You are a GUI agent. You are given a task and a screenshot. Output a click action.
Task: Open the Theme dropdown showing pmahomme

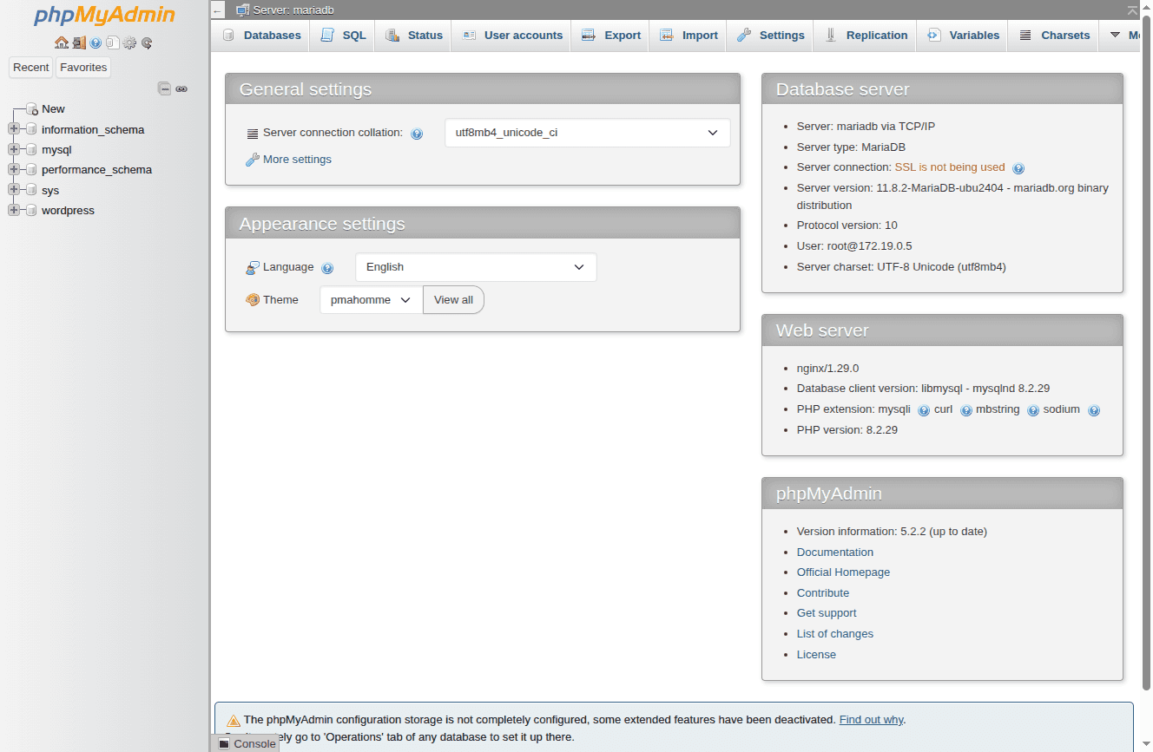(x=371, y=300)
